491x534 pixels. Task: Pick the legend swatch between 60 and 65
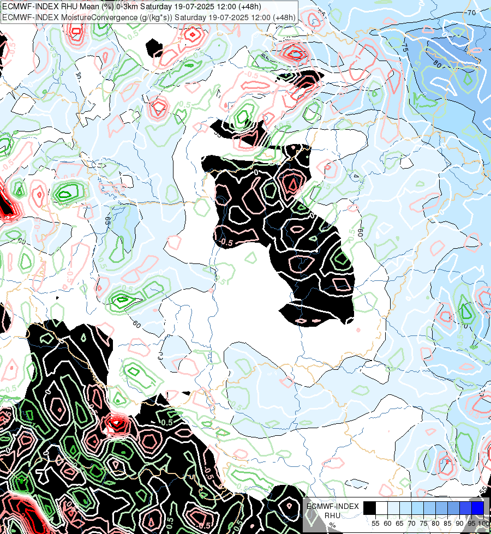point(393,508)
